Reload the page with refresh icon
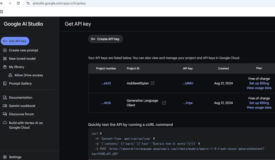 pos(18,3)
